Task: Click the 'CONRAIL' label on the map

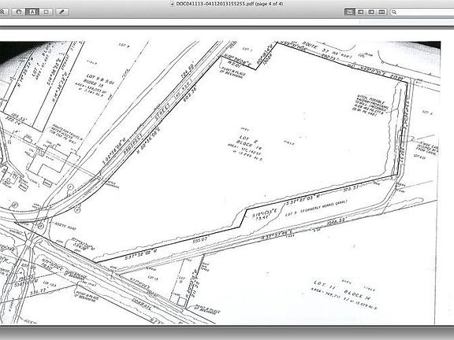Action: pyautogui.click(x=142, y=305)
